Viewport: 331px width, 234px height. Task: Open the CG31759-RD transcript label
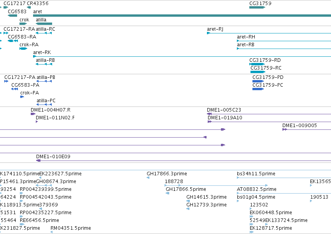pos(265,60)
